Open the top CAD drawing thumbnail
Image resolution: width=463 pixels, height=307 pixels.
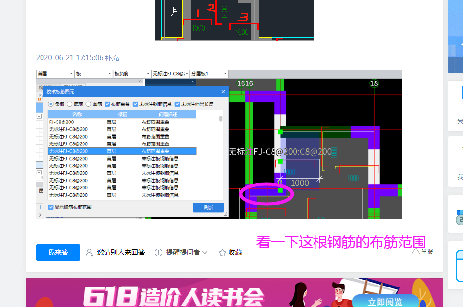[234, 20]
